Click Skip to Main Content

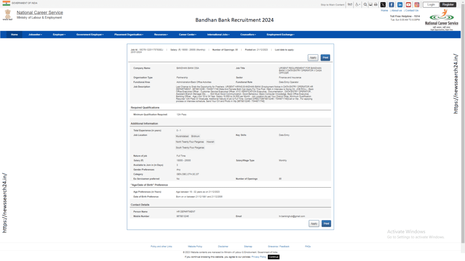click(332, 5)
